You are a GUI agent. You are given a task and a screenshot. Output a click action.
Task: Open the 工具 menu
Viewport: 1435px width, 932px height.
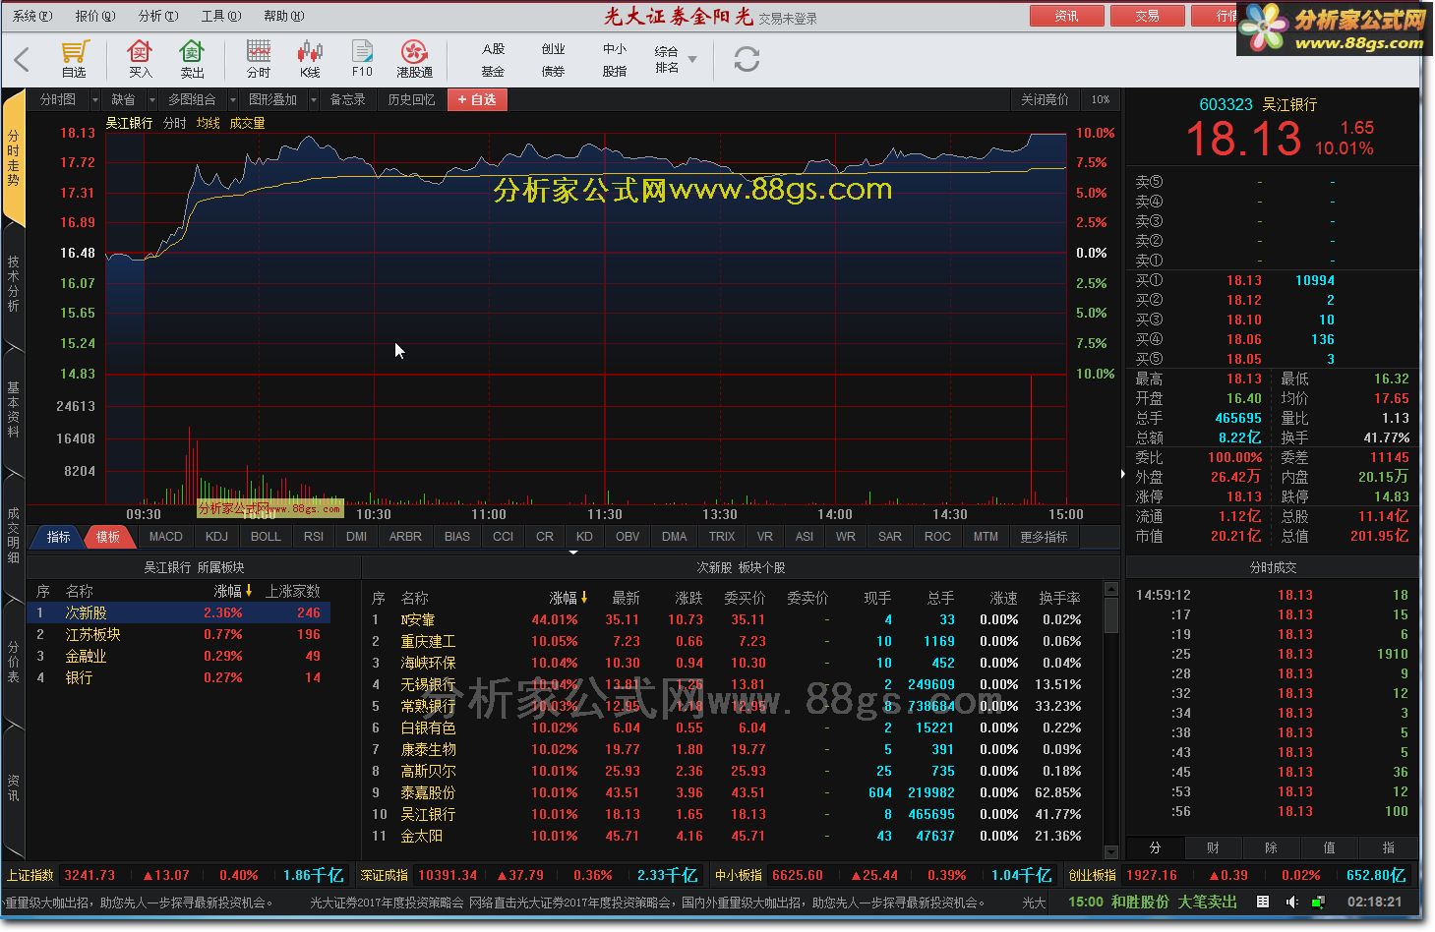221,16
